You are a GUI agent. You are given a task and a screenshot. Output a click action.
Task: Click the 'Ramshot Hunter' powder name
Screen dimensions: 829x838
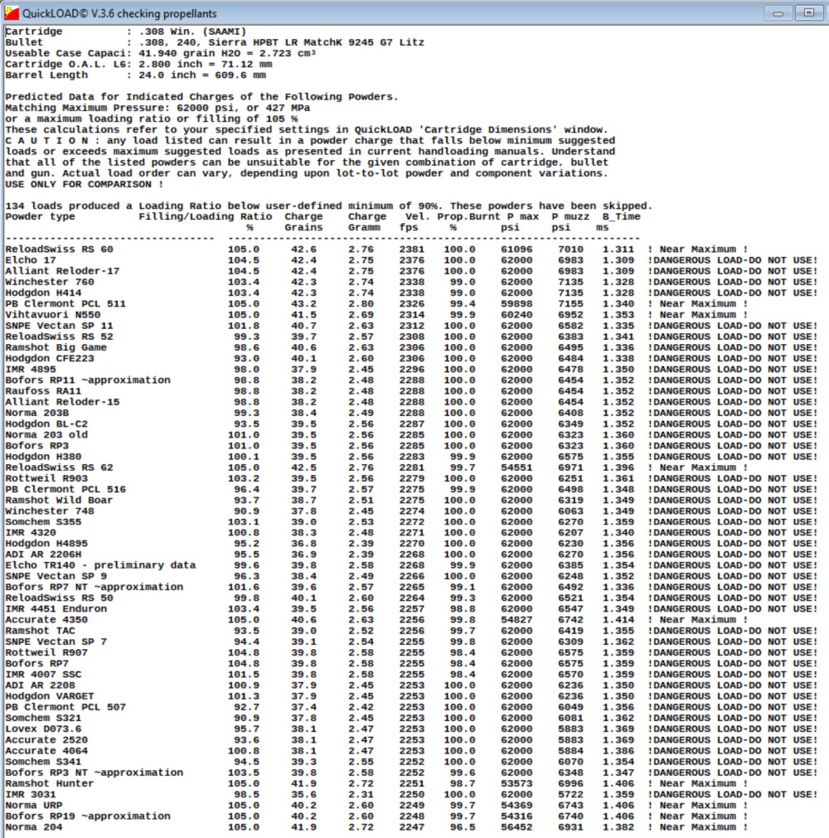[x=50, y=783]
